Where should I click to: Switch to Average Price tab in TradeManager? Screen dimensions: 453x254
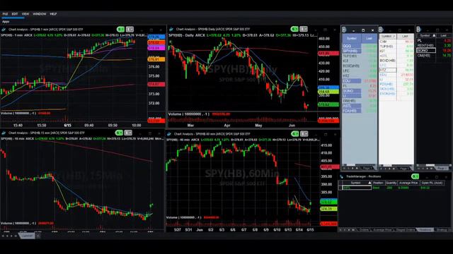[382, 230]
